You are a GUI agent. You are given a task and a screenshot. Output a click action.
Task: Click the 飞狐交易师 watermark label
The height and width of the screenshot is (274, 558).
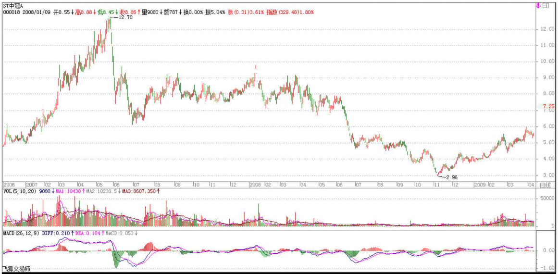click(16, 269)
